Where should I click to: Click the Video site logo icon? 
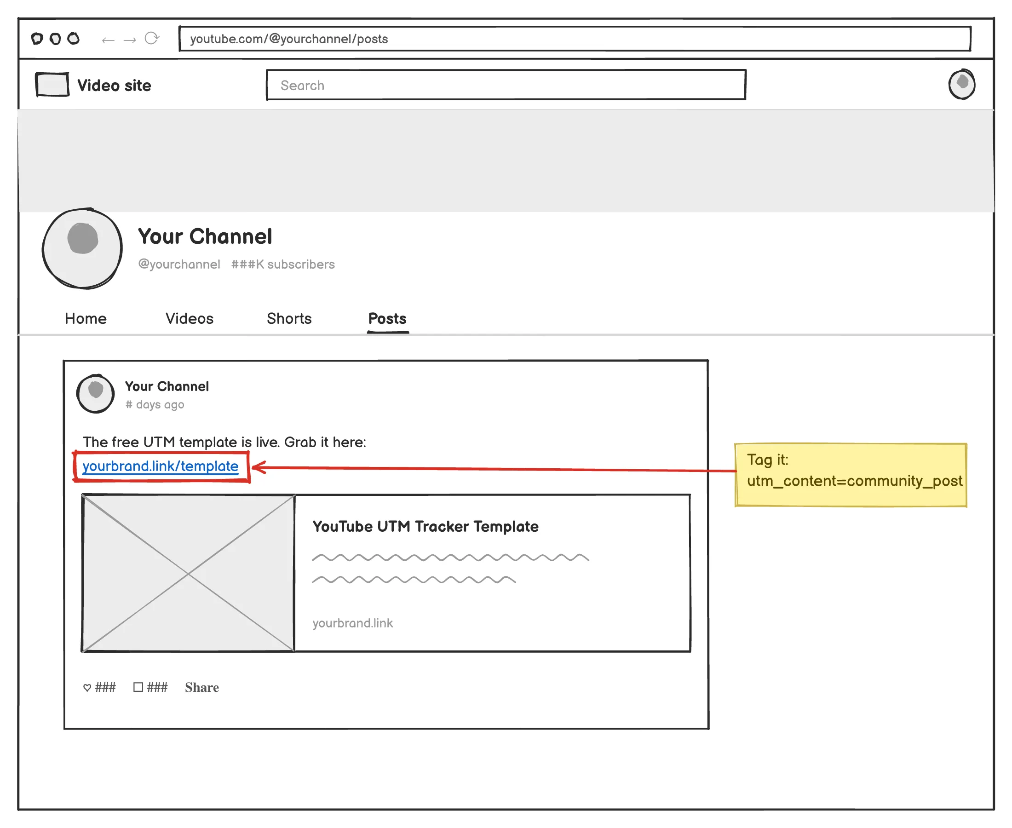[x=52, y=85]
